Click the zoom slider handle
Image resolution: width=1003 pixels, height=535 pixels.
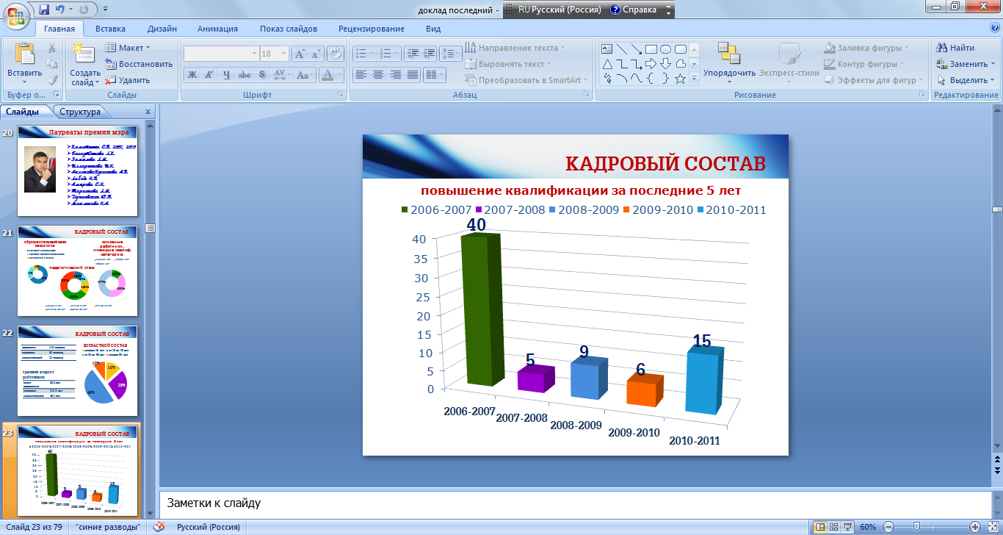pyautogui.click(x=916, y=527)
